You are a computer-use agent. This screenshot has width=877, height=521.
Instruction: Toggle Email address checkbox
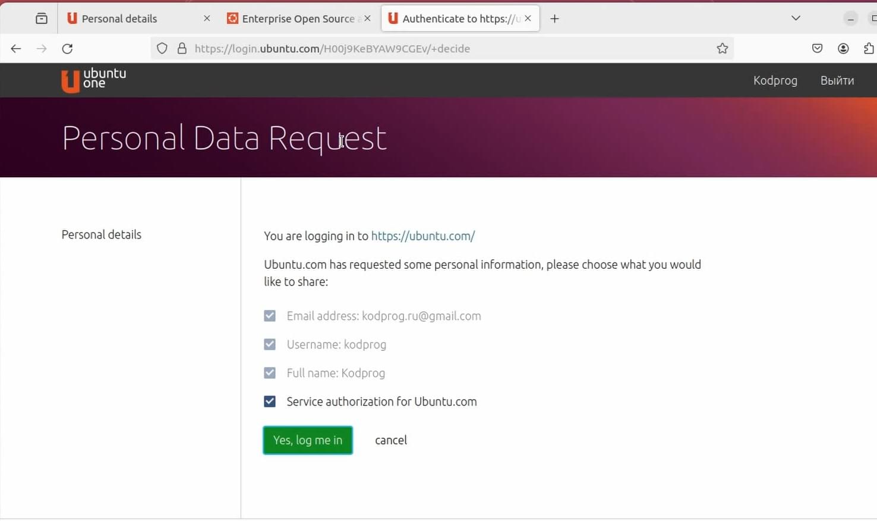click(x=270, y=316)
